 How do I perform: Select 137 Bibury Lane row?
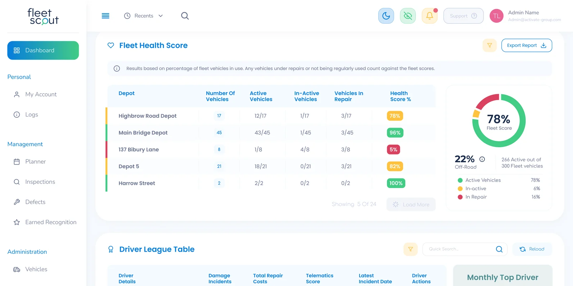pos(271,149)
